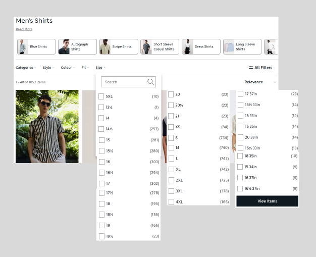Pick the Stripe Shirts category chip

coord(118,47)
